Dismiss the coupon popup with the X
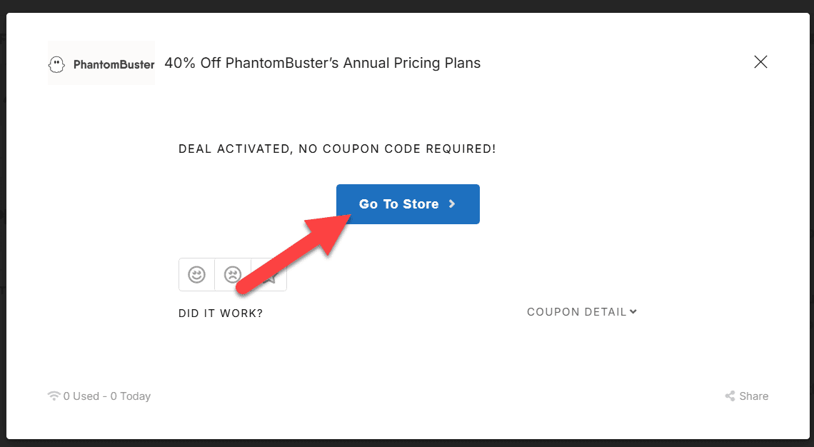 pos(760,62)
